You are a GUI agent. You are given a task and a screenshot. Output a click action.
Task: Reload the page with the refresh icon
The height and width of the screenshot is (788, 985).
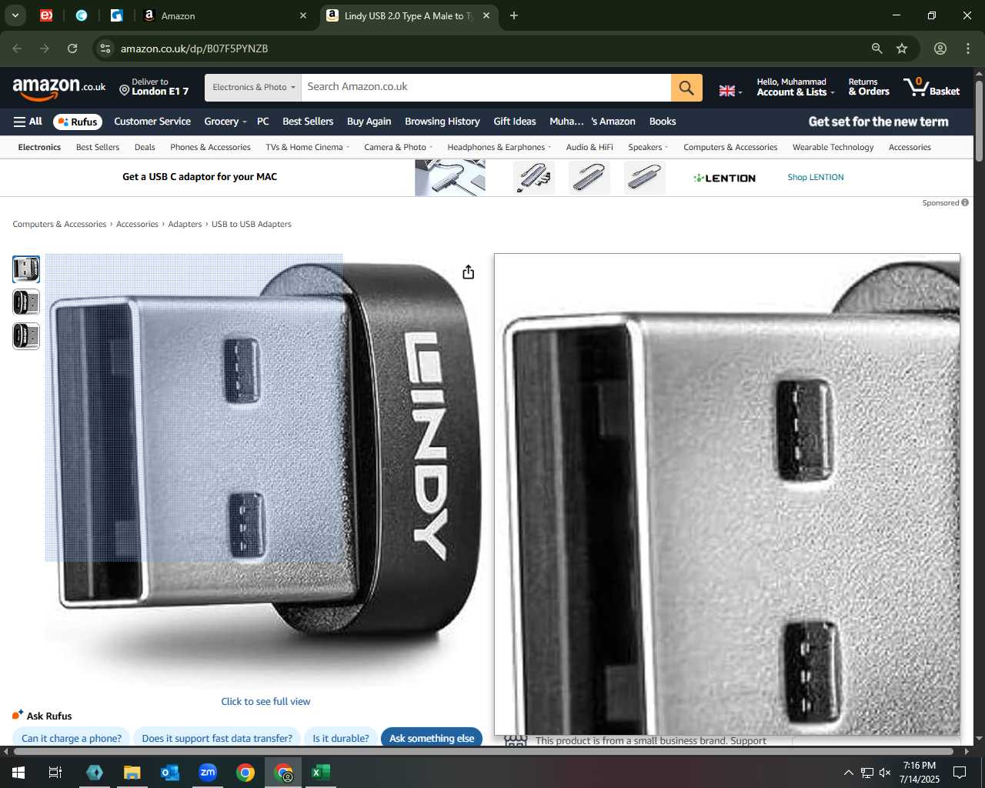(x=72, y=48)
